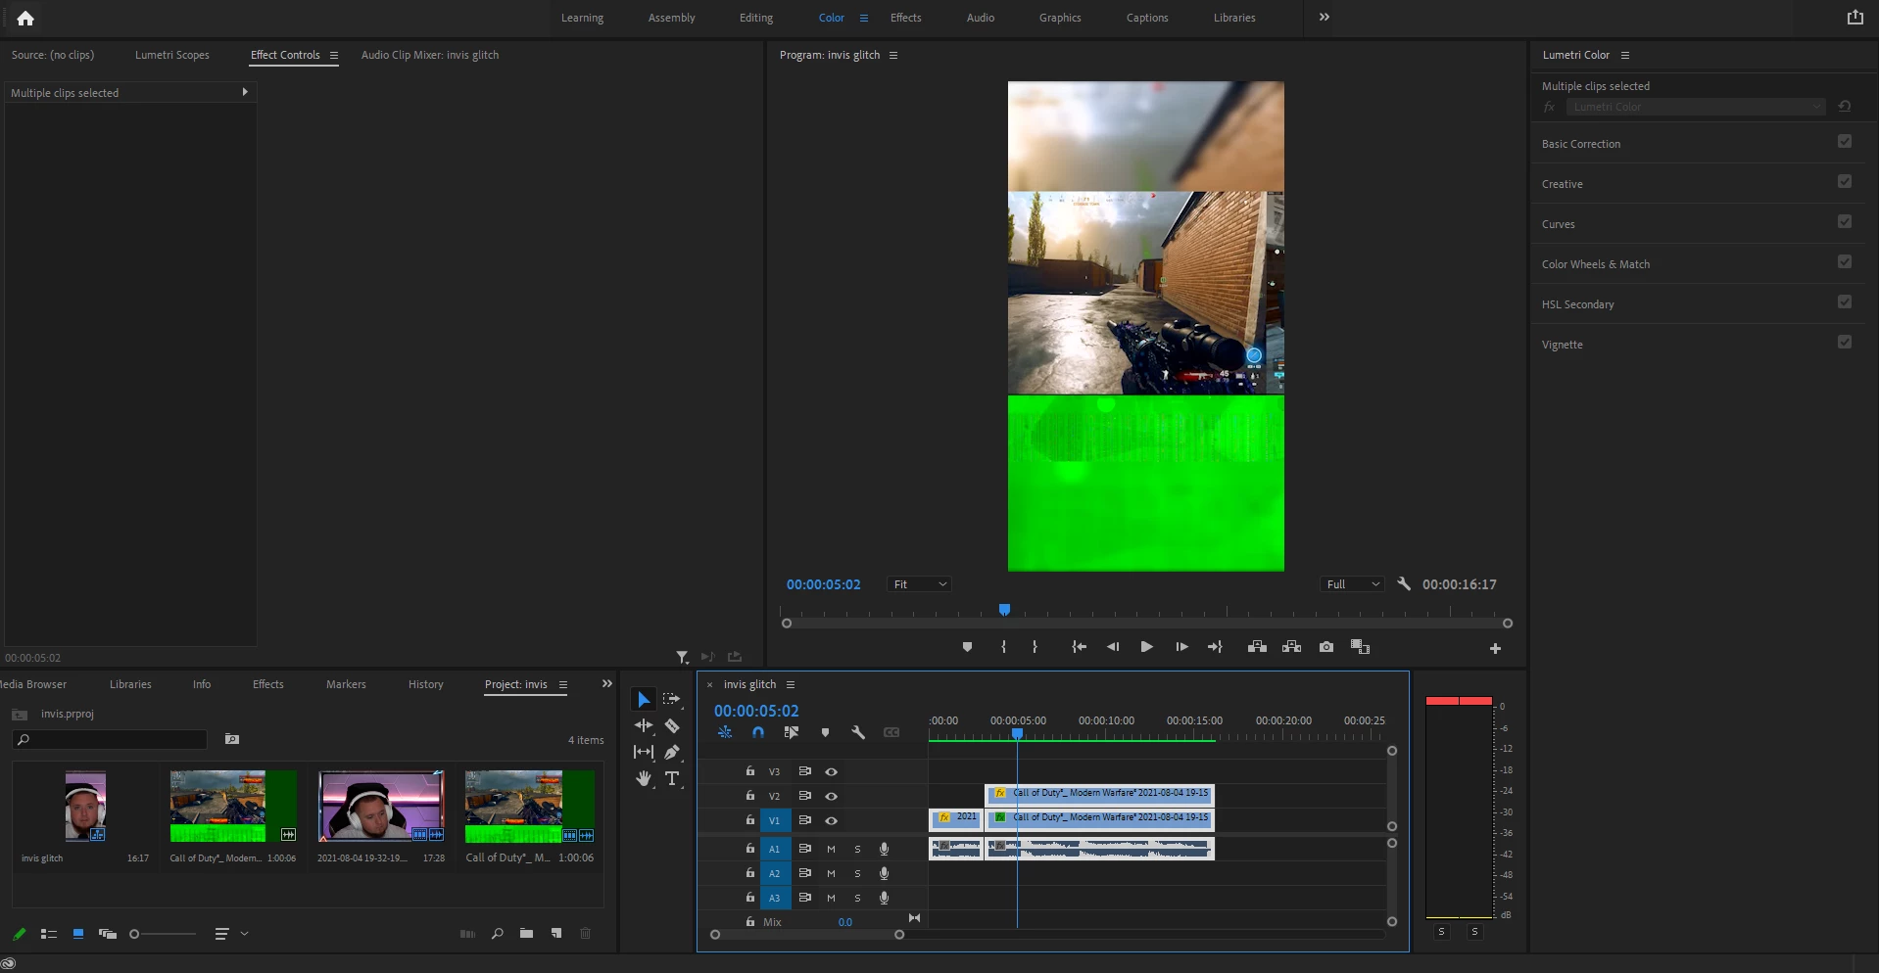Click the Comparison View icon
1879x973 pixels.
[1360, 647]
